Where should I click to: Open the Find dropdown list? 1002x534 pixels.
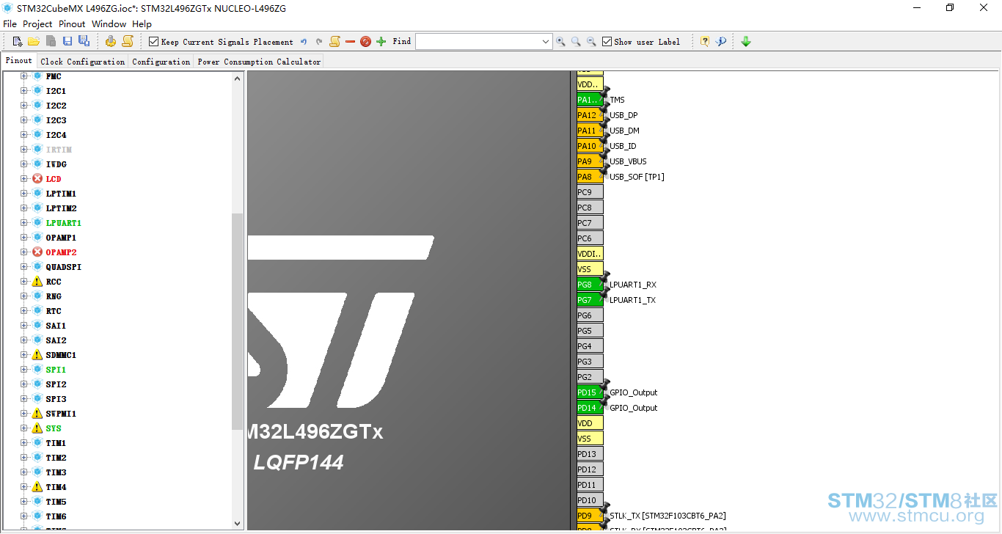[545, 42]
